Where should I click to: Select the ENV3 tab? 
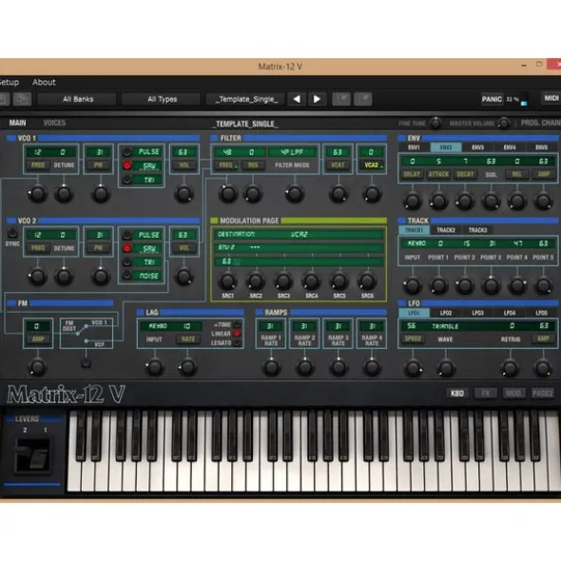click(477, 147)
